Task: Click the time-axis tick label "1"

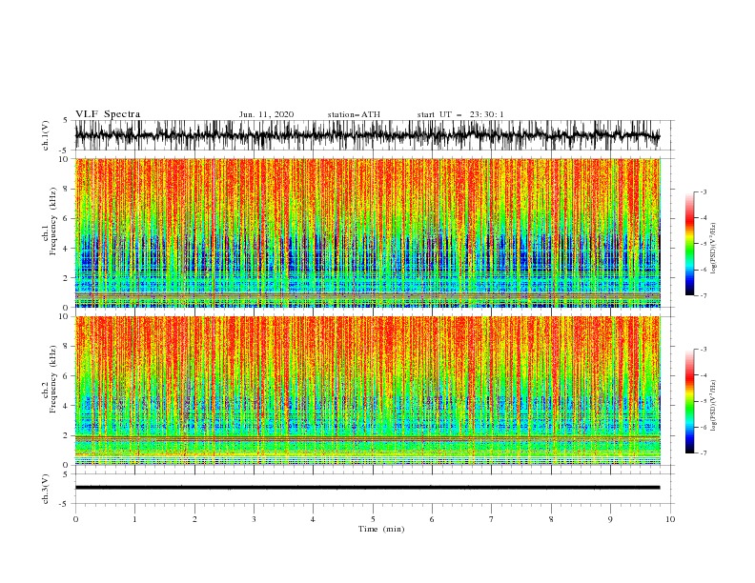Action: tap(134, 519)
